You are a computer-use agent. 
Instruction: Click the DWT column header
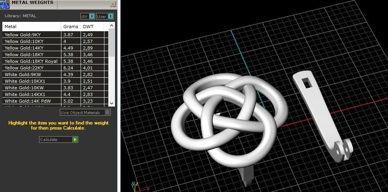[x=92, y=27]
